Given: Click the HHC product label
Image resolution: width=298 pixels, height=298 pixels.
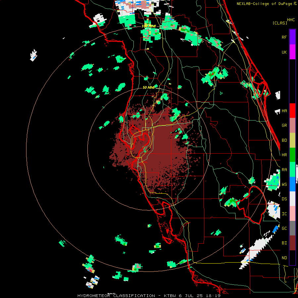Looking at the screenshot, I should [291, 20].
